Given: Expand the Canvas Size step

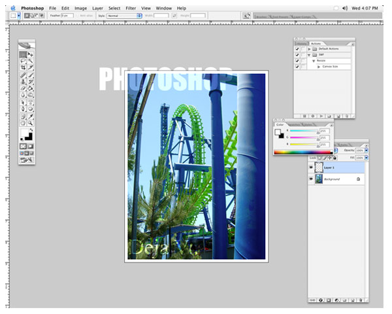Looking at the screenshot, I should point(319,67).
